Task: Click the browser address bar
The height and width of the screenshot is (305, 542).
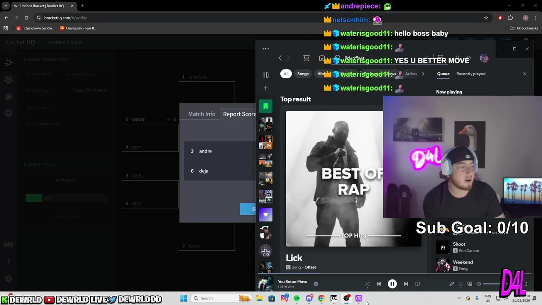Action: pos(258,18)
